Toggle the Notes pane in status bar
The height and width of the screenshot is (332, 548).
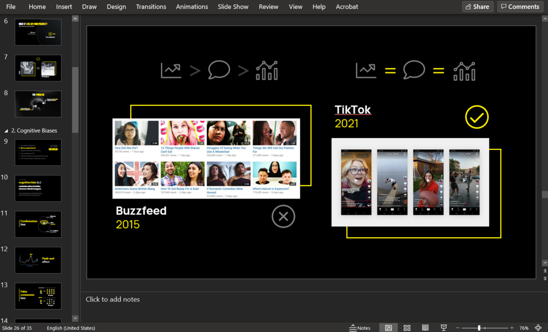tap(360, 328)
